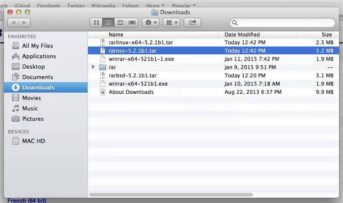
Task: Click the All My Files sidebar icon
Action: [16, 46]
